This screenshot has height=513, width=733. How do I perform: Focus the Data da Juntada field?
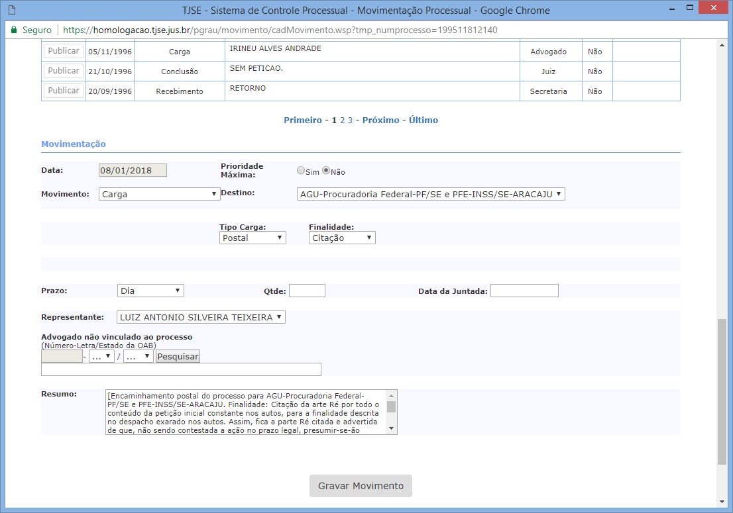click(524, 291)
